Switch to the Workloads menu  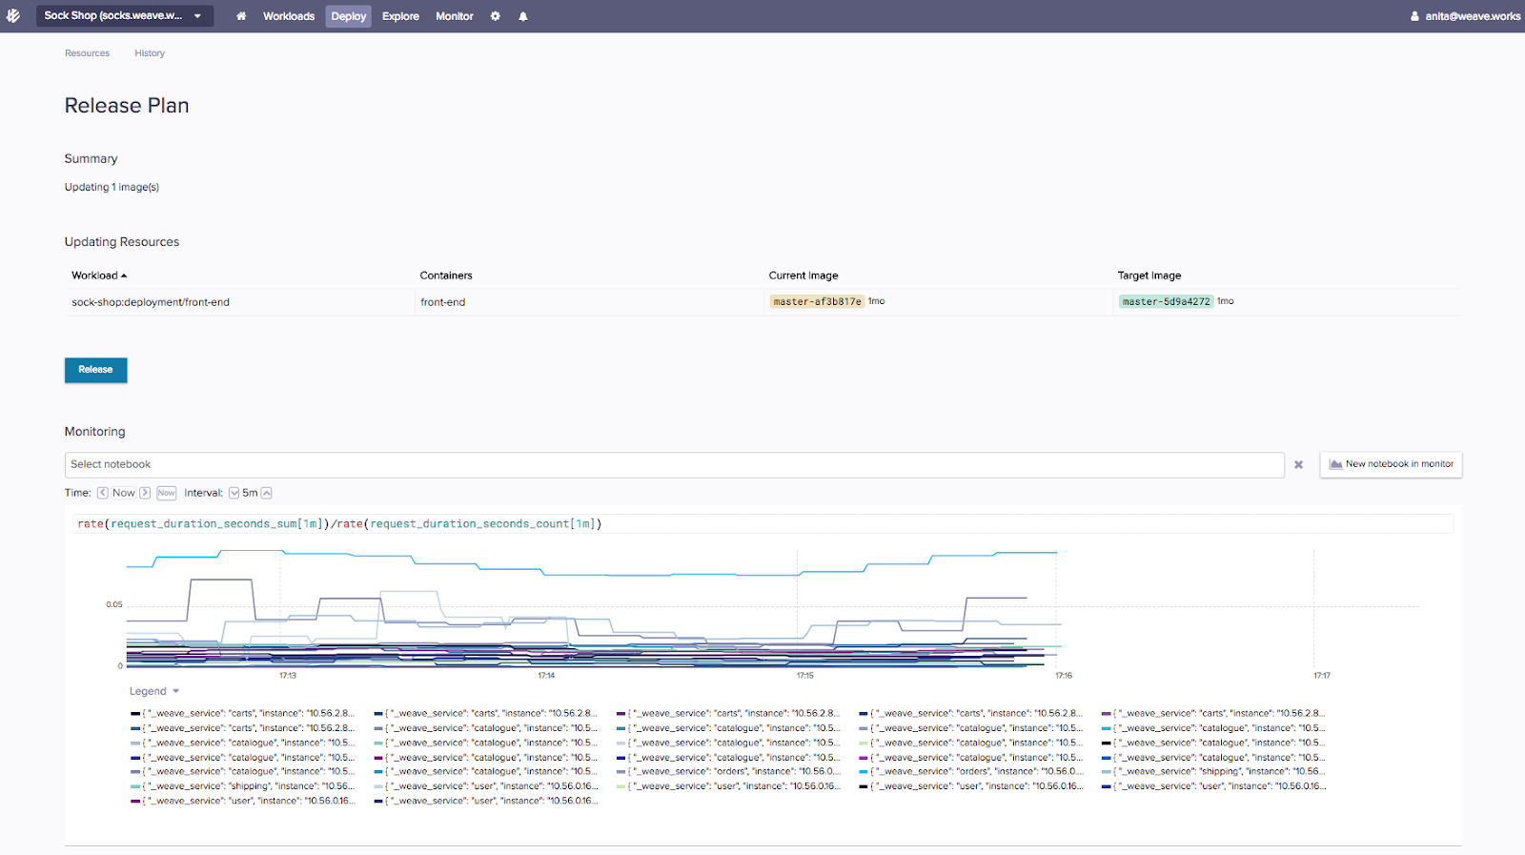289,16
